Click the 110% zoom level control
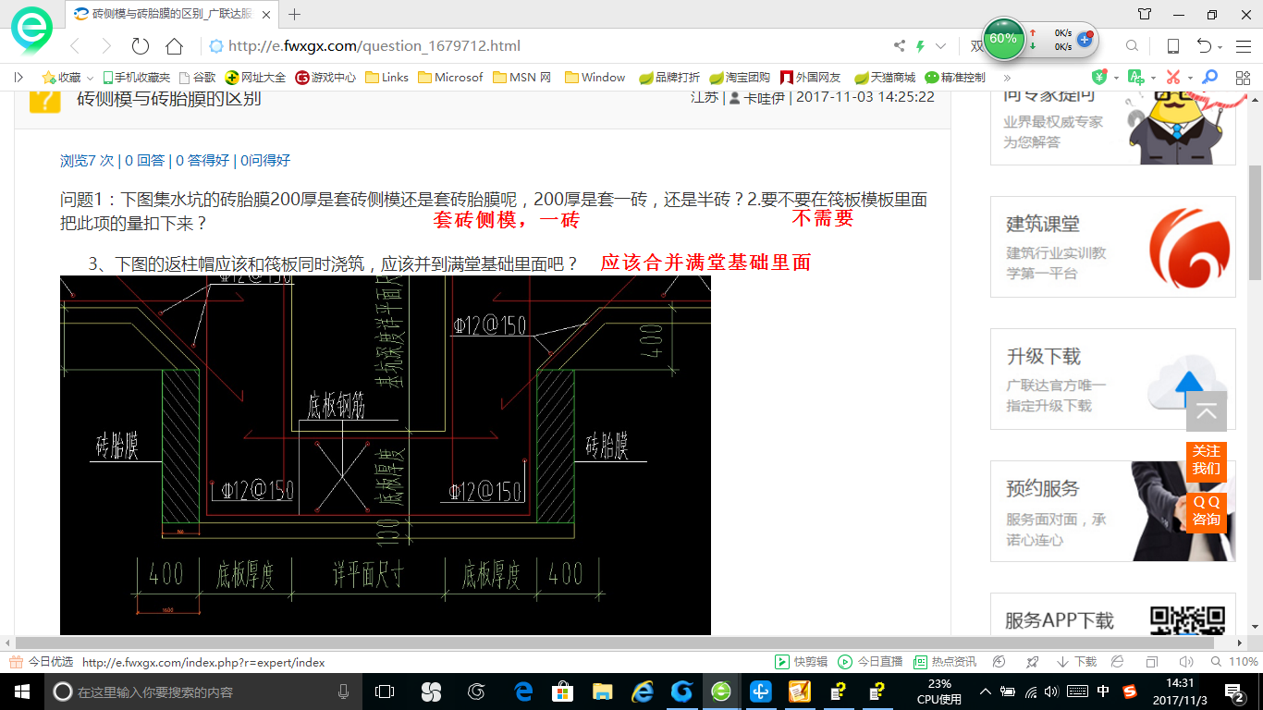Image resolution: width=1263 pixels, height=710 pixels. (1234, 662)
